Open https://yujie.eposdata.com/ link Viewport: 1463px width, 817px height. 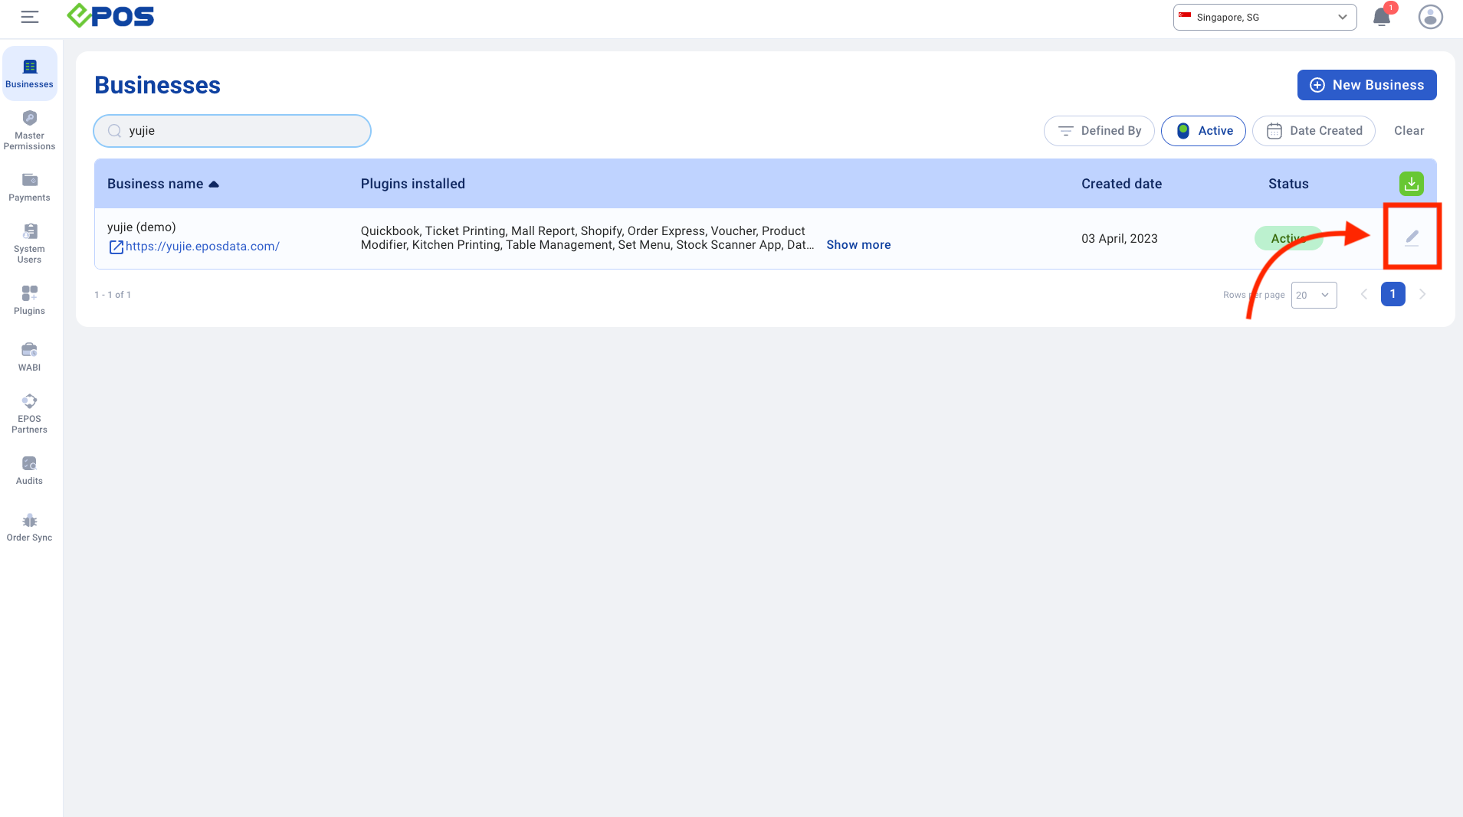point(202,247)
